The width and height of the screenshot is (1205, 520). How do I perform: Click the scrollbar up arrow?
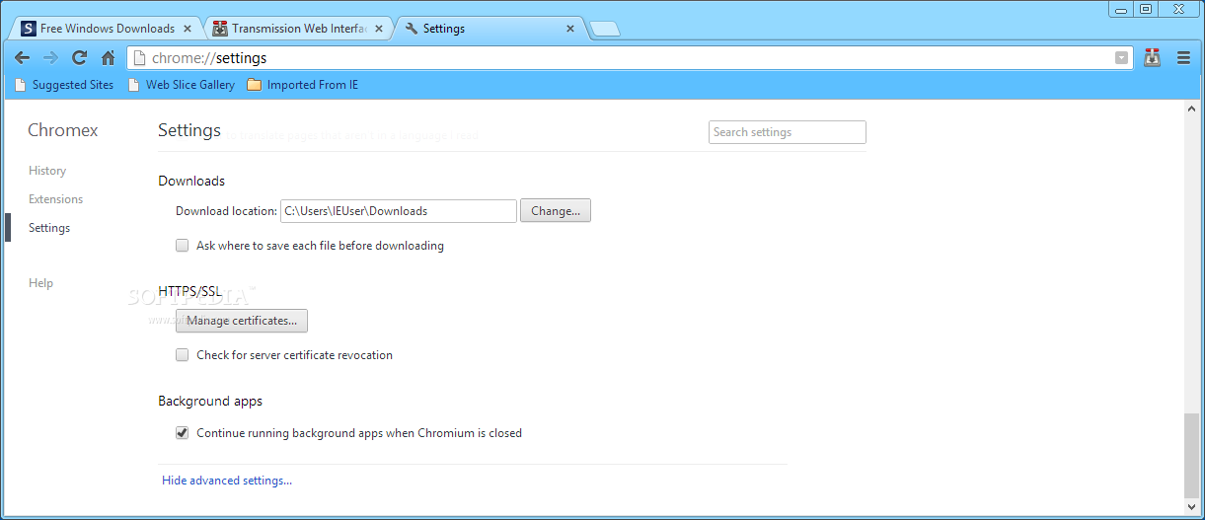(x=1192, y=108)
